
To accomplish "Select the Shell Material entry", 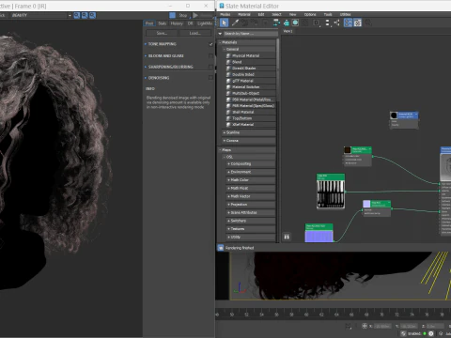I will pos(243,112).
